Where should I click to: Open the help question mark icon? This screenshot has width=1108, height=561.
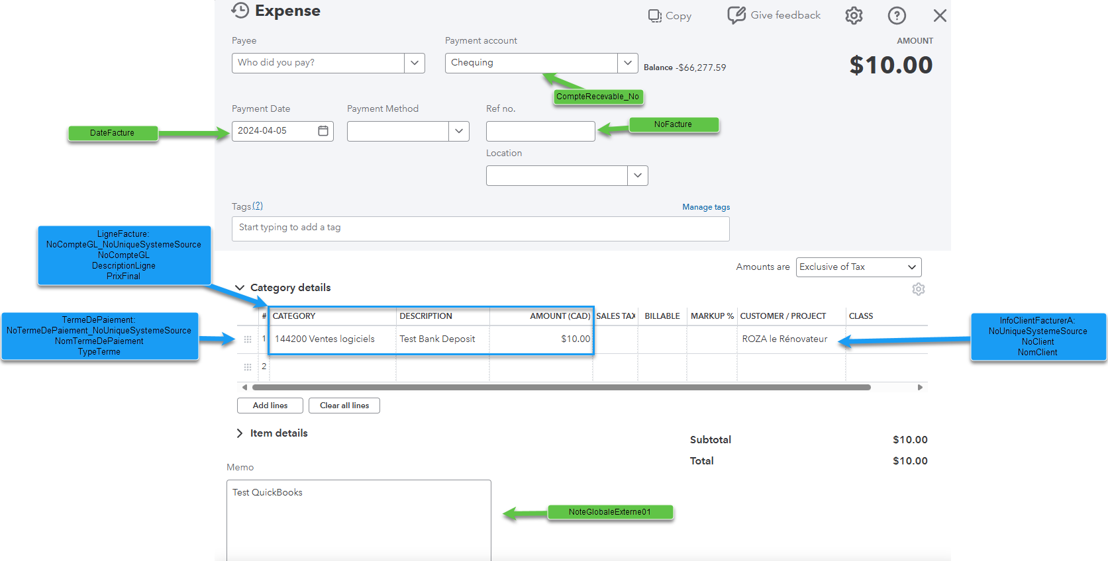click(x=897, y=16)
